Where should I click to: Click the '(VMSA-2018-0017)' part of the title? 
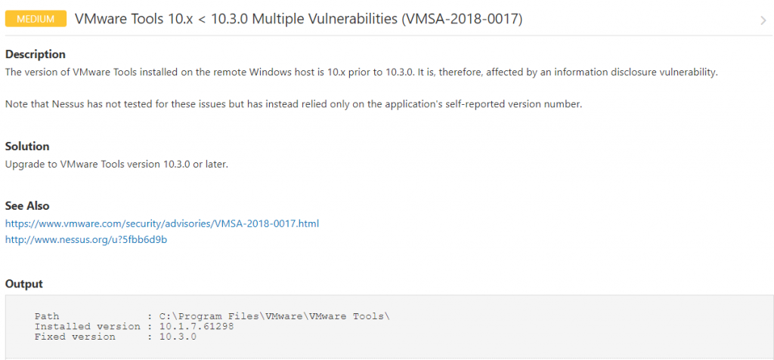click(x=462, y=19)
